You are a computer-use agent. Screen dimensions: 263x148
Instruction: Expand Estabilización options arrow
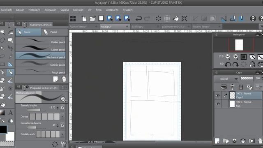coord(62,134)
